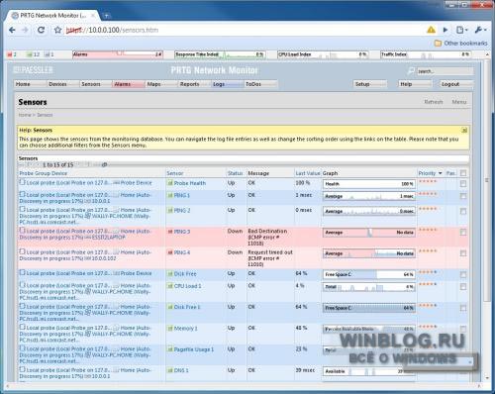Click the red down-sensors counter showing 2

12,54
